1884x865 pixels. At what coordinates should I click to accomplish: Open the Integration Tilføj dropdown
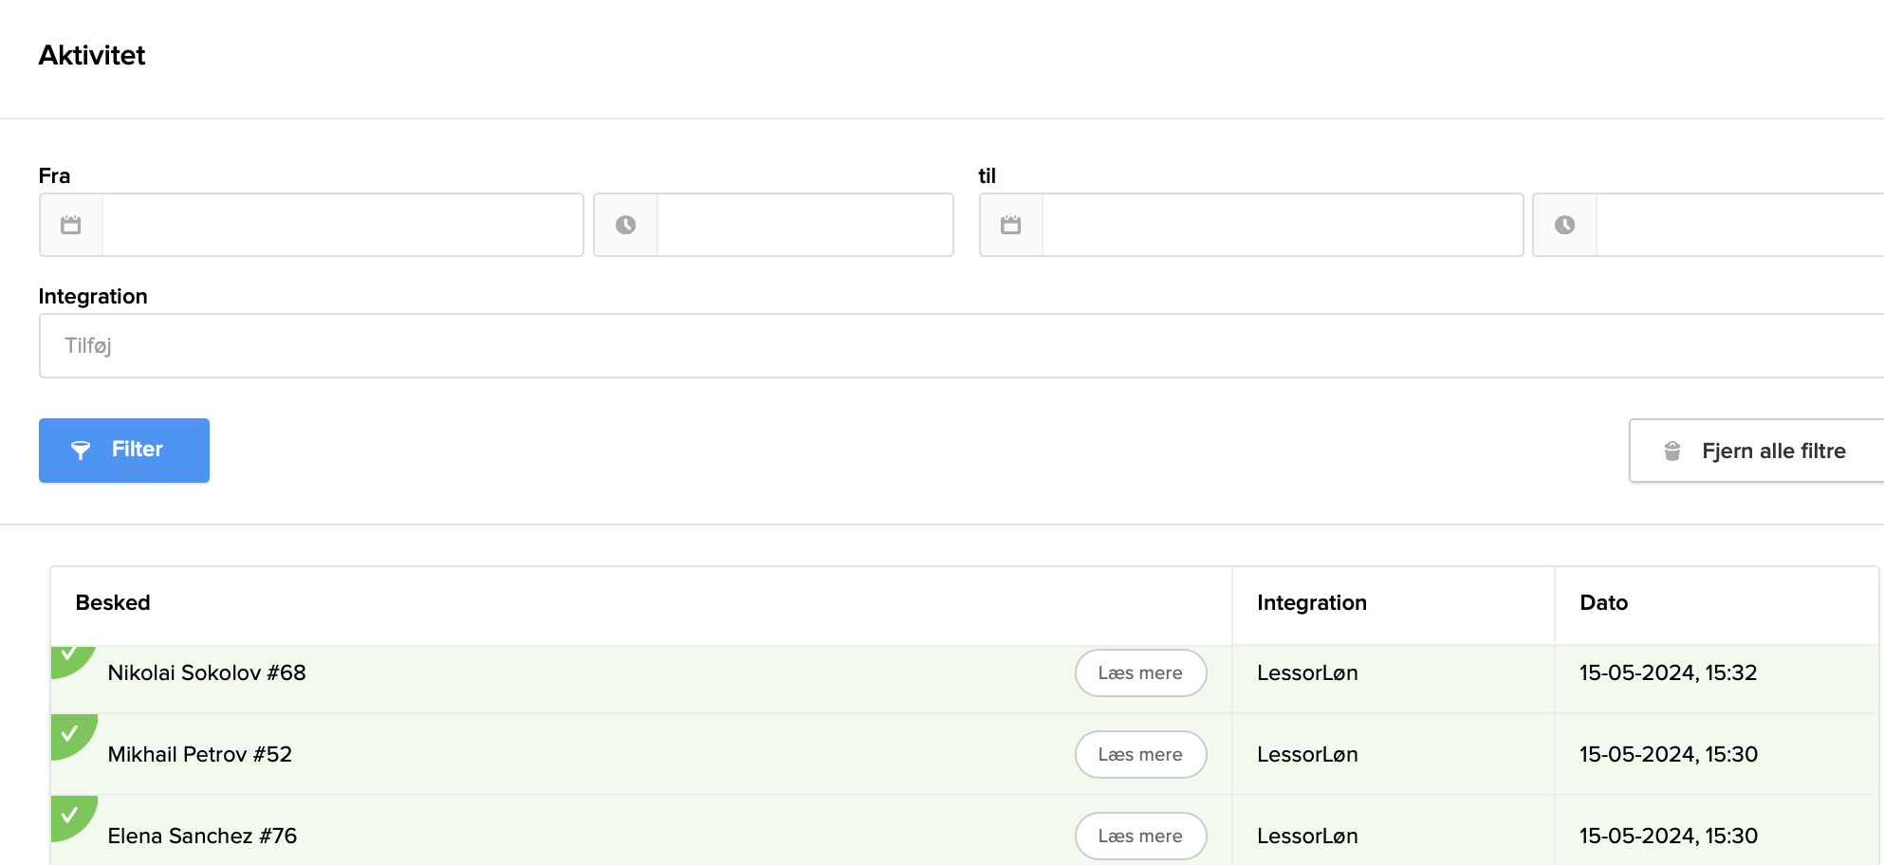[x=960, y=346]
